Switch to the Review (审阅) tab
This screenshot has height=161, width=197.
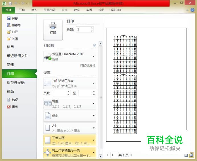click(89, 10)
